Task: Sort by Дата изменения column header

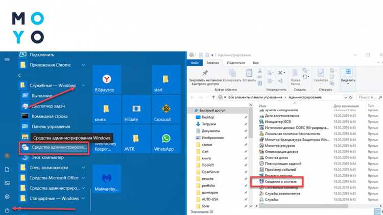Action: (x=346, y=106)
